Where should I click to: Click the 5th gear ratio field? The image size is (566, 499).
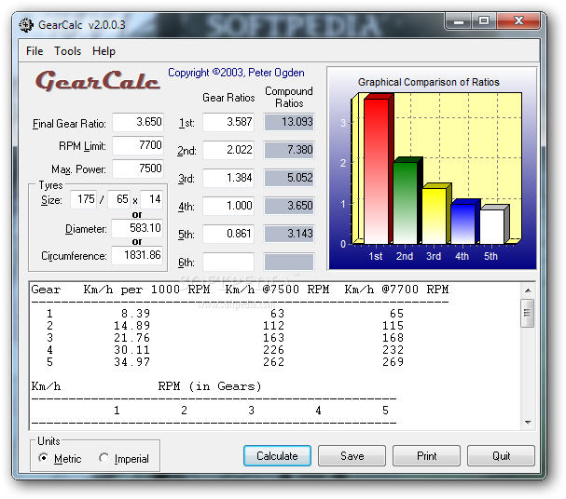click(x=228, y=234)
